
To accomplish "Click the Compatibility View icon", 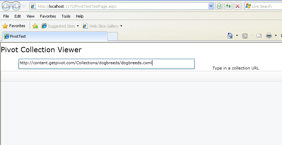I will (219, 6).
